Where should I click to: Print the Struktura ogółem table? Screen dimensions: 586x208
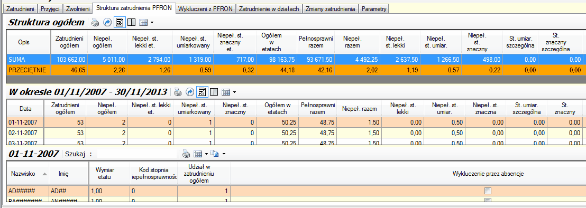pyautogui.click(x=95, y=23)
